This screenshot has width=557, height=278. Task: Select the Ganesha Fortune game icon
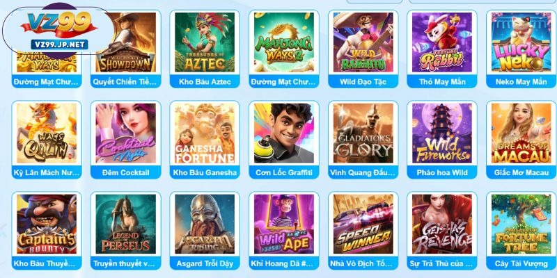tap(205, 133)
